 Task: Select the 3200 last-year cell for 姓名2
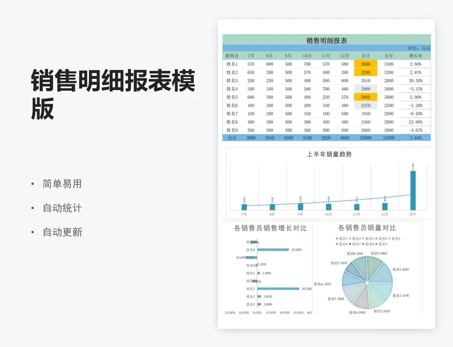[x=388, y=72]
